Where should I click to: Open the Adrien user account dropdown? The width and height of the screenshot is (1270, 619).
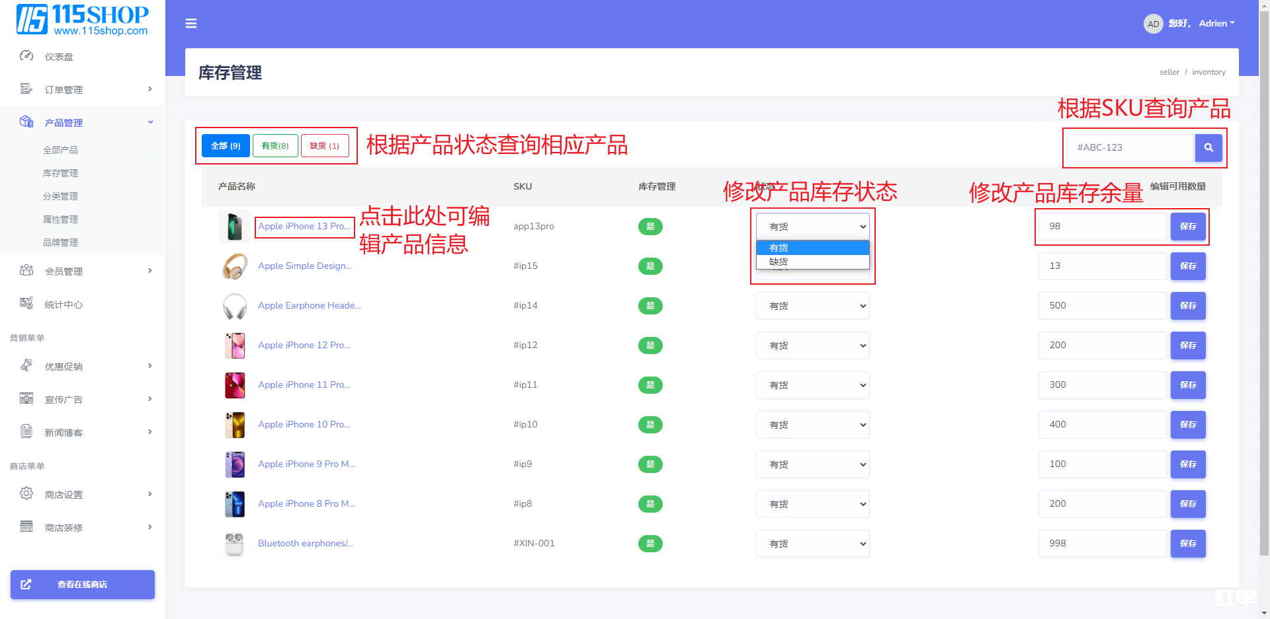click(x=1217, y=23)
